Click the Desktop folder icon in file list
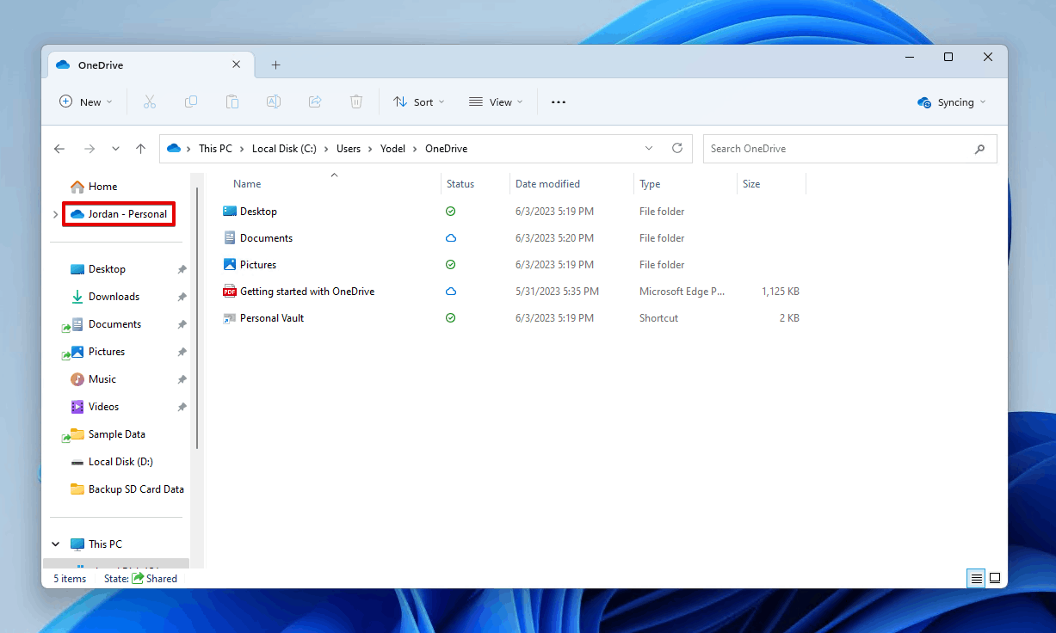Image resolution: width=1056 pixels, height=633 pixels. click(x=230, y=211)
